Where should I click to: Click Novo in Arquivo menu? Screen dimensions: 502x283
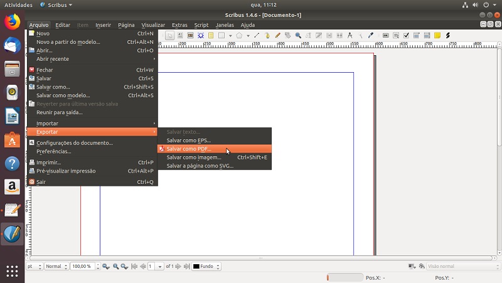tap(92, 33)
